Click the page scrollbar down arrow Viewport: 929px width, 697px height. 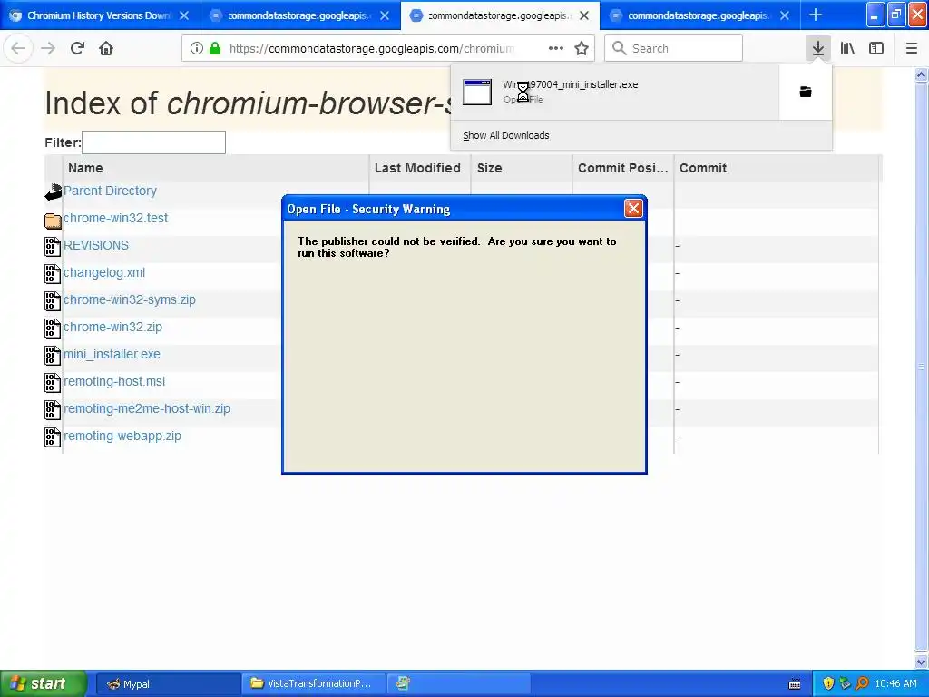(922, 661)
